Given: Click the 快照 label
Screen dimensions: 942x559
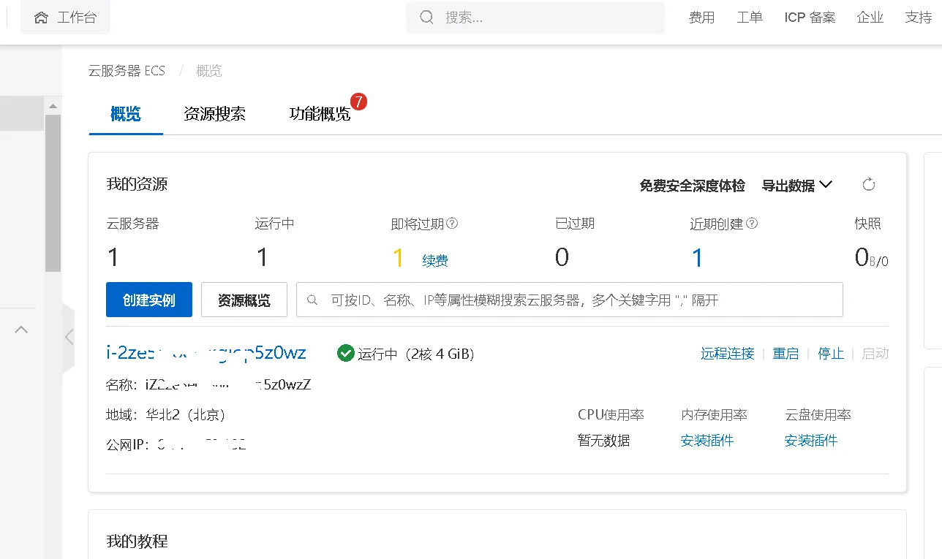Looking at the screenshot, I should tap(868, 224).
